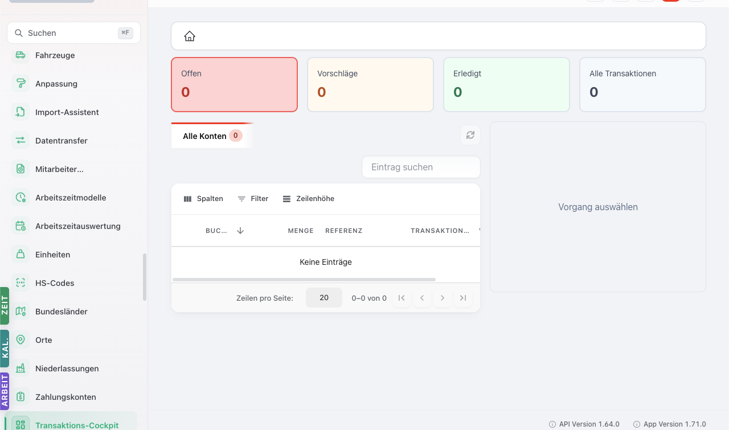
Task: Click Niederlassungen factory icon
Action: (21, 368)
